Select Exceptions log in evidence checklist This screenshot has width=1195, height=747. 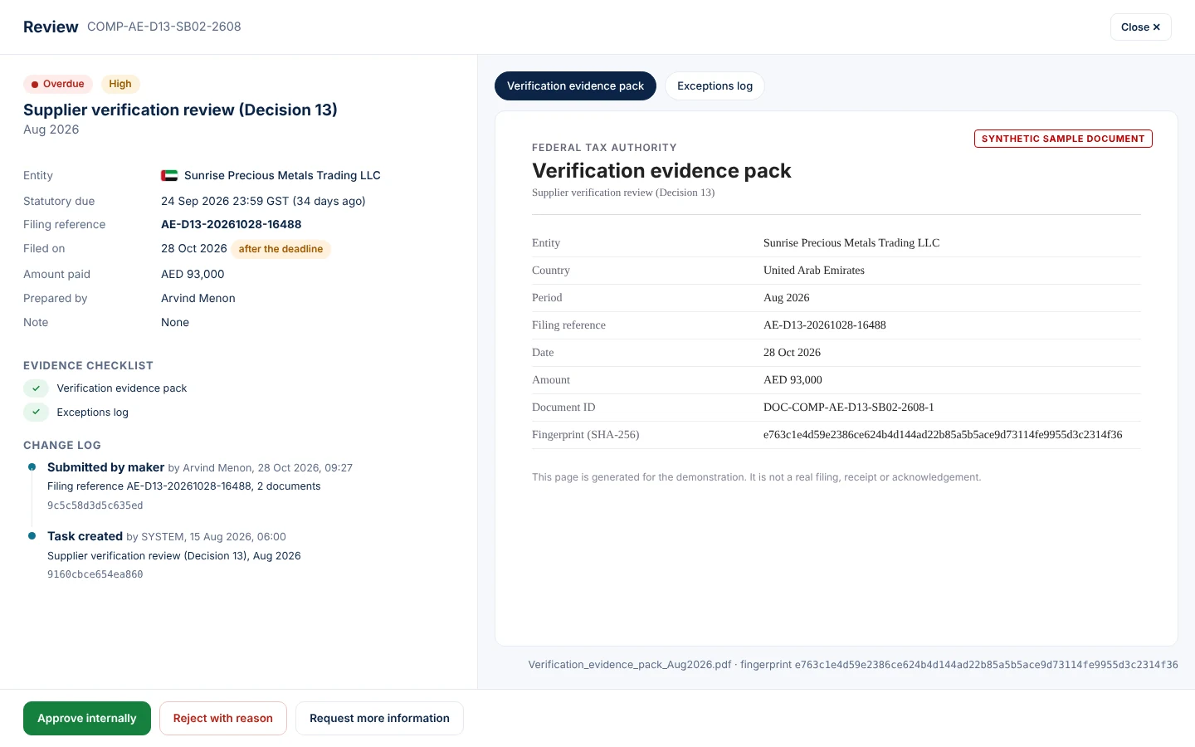93,413
